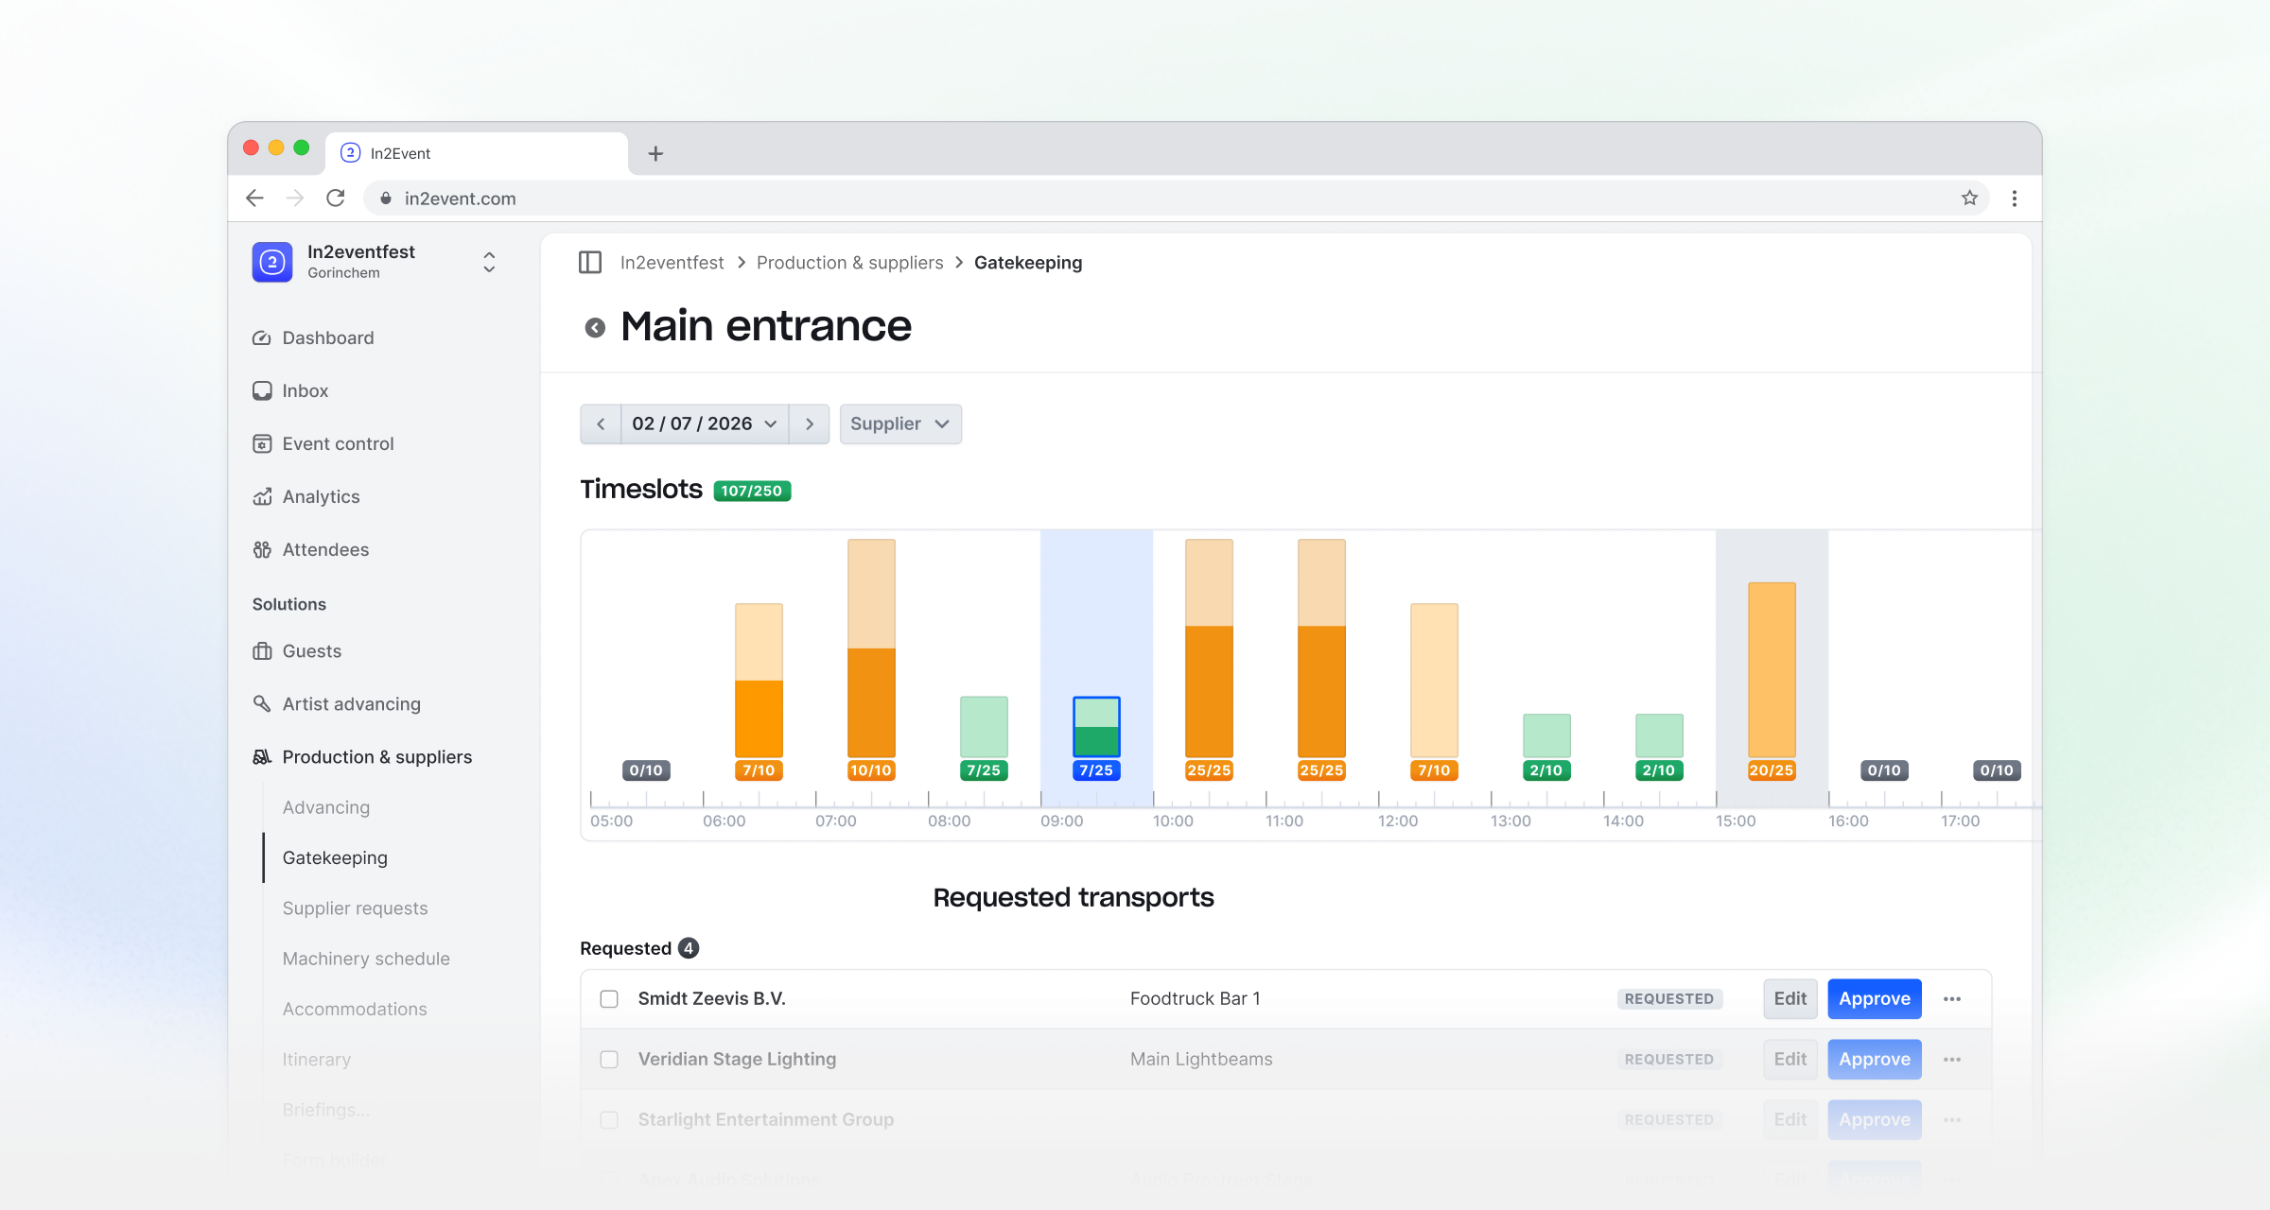Approve the Smidt Zeevis B.V. request
Image resolution: width=2270 pixels, height=1210 pixels.
(1875, 999)
